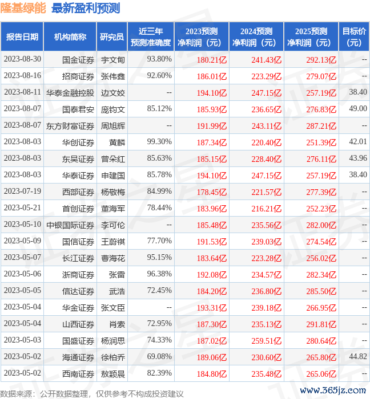Click researcher name 边文姣
The width and height of the screenshot is (370, 399).
tap(113, 93)
